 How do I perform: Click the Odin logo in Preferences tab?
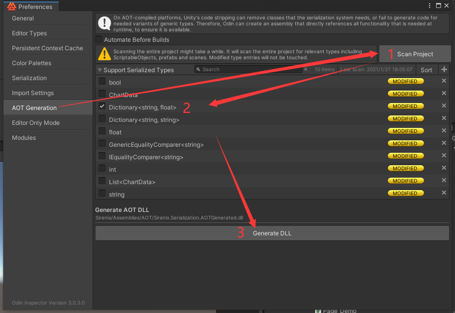[11, 6]
